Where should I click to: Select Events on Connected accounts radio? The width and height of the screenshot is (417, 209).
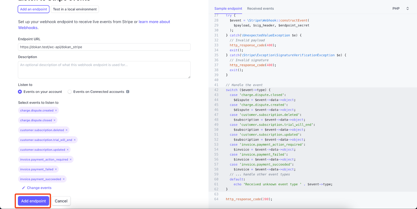[70, 92]
